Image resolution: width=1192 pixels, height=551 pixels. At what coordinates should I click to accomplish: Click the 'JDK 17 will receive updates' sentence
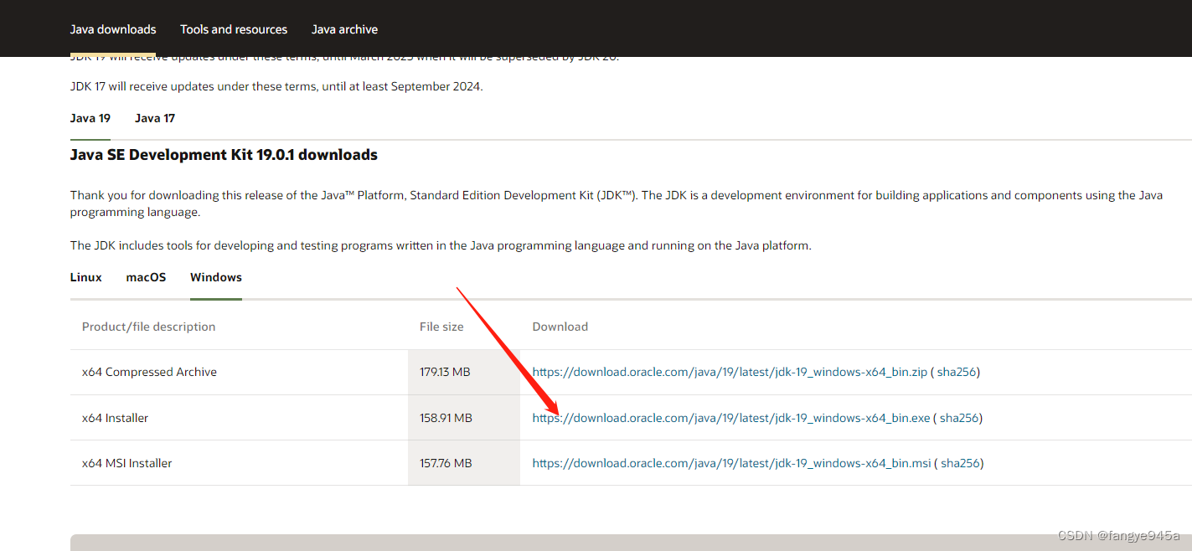pyautogui.click(x=276, y=86)
